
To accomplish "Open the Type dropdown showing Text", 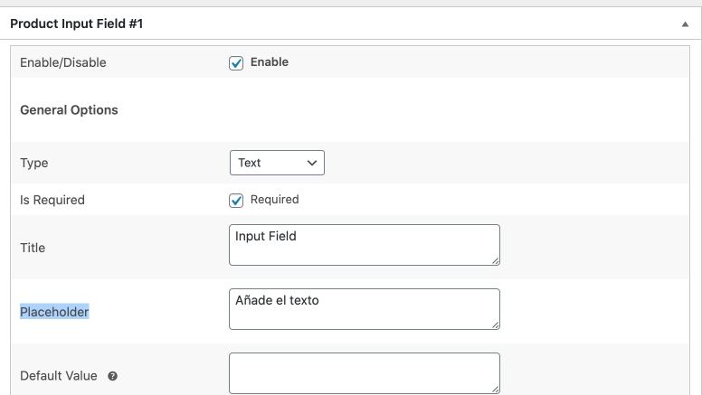I will [277, 163].
